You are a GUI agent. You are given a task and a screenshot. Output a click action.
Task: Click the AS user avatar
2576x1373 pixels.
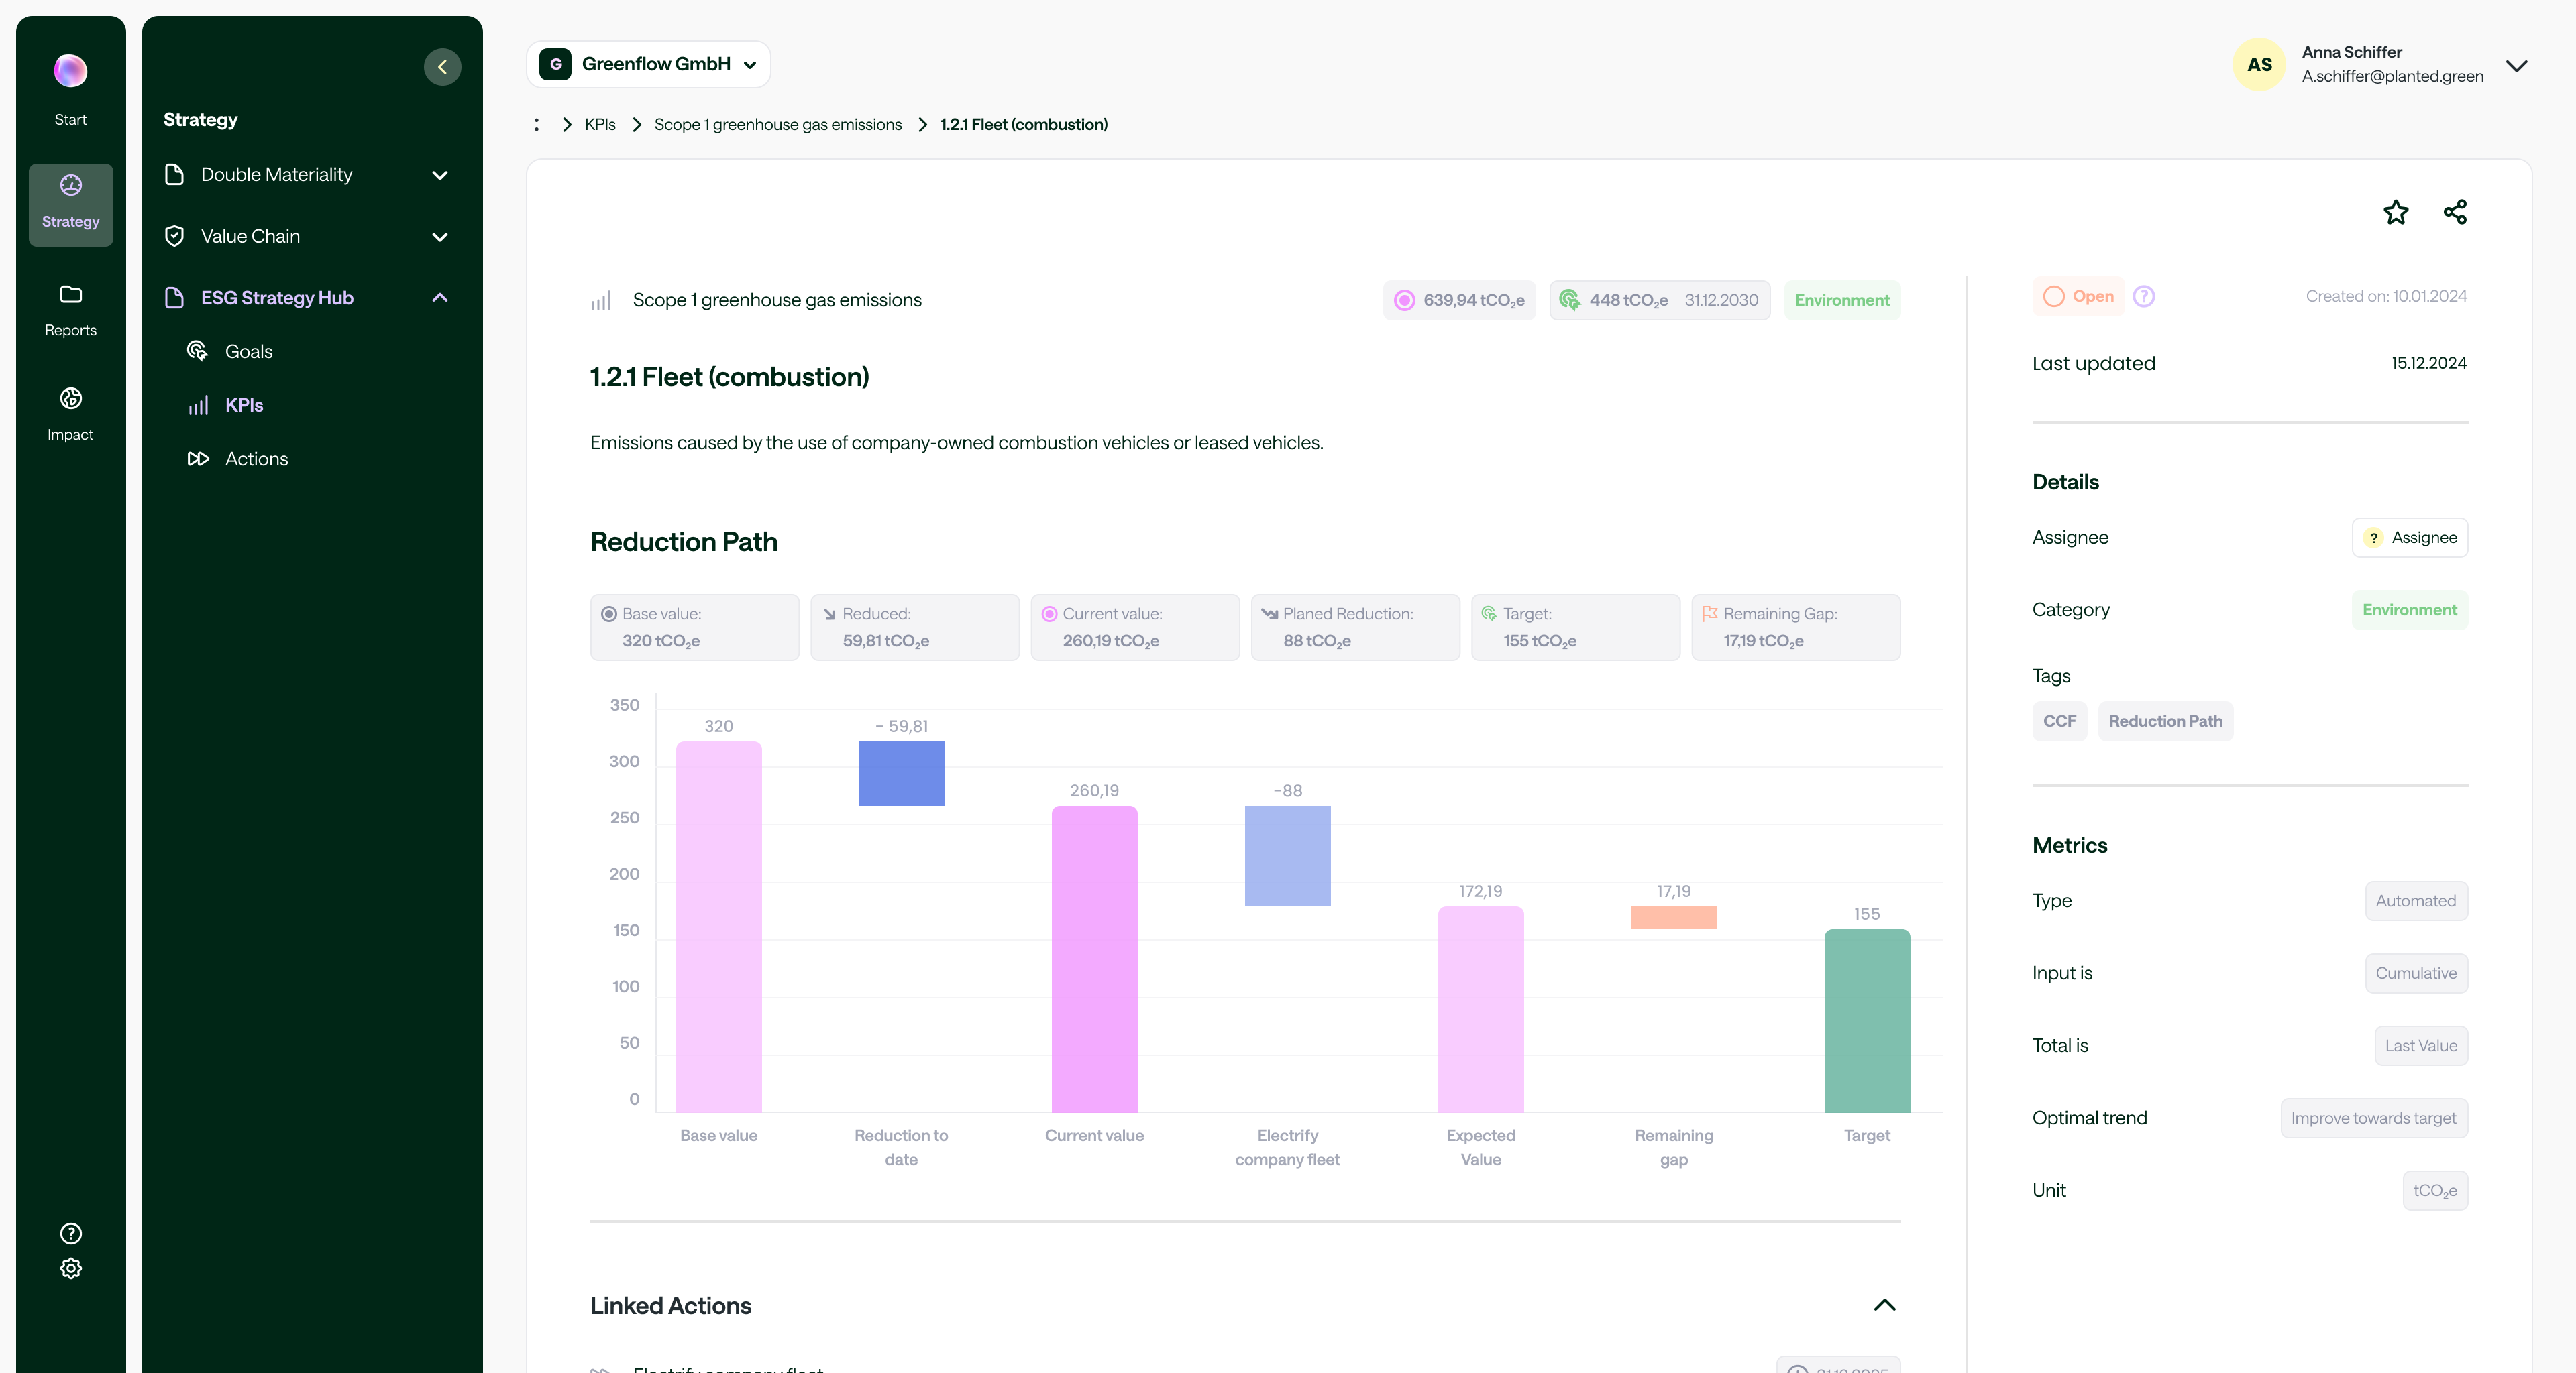(x=2259, y=64)
